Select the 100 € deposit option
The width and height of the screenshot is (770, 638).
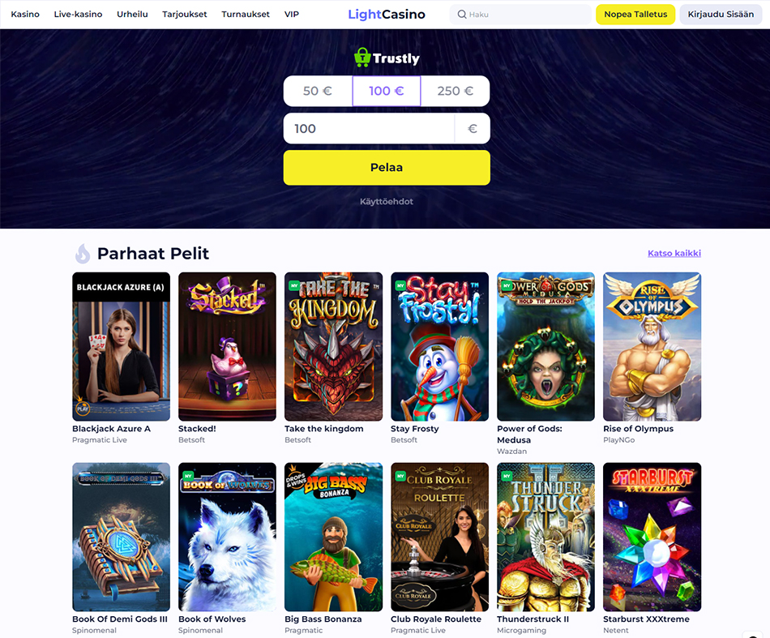(x=387, y=91)
